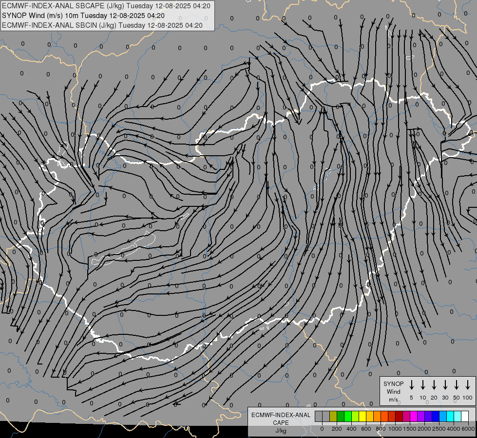Click the 800 tick label on CAPE scale
The height and width of the screenshot is (438, 477).
click(x=381, y=429)
